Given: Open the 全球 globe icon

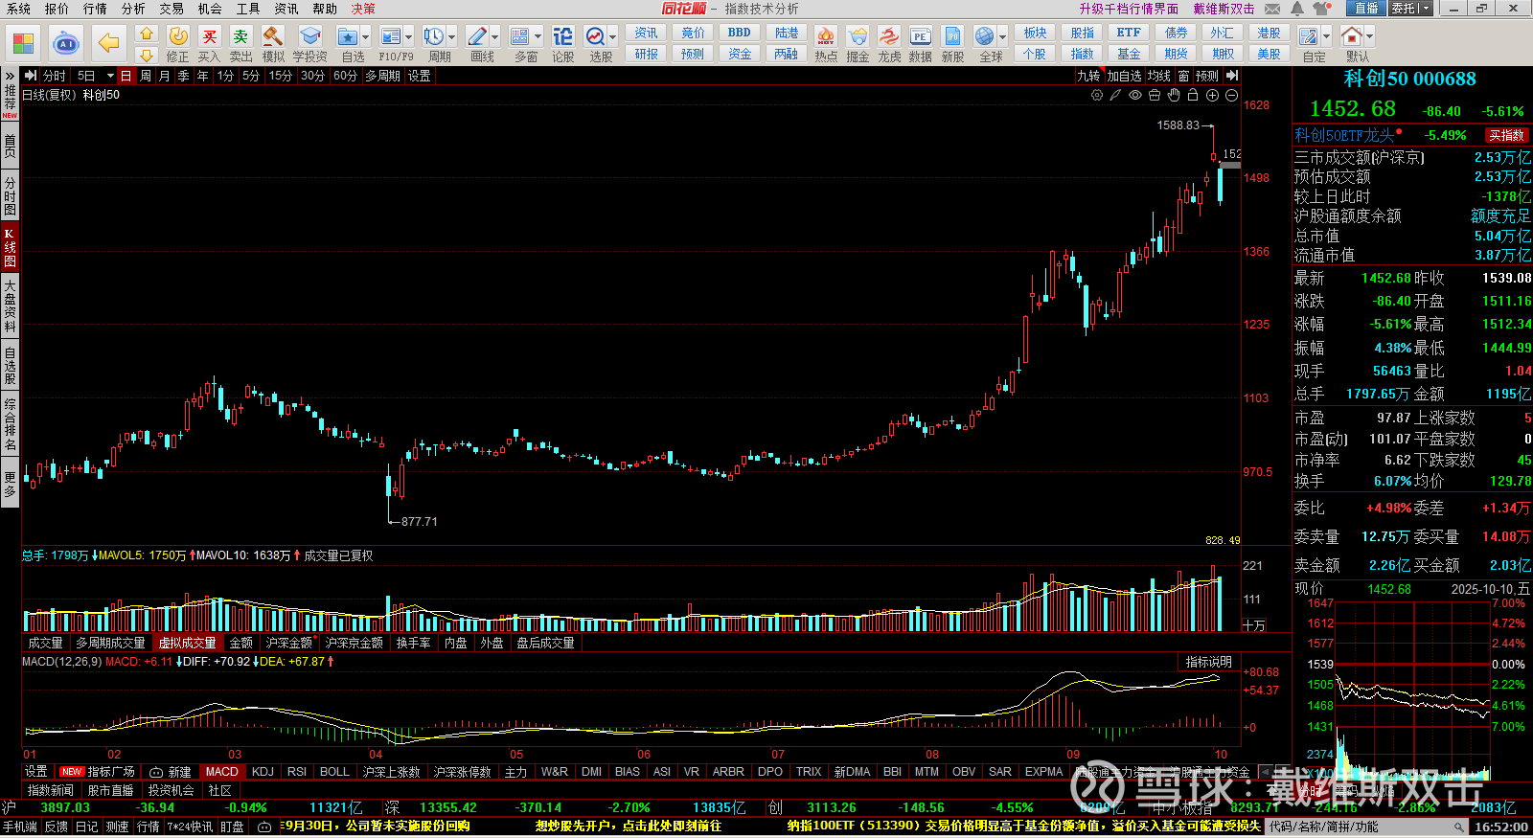Looking at the screenshot, I should tap(985, 36).
